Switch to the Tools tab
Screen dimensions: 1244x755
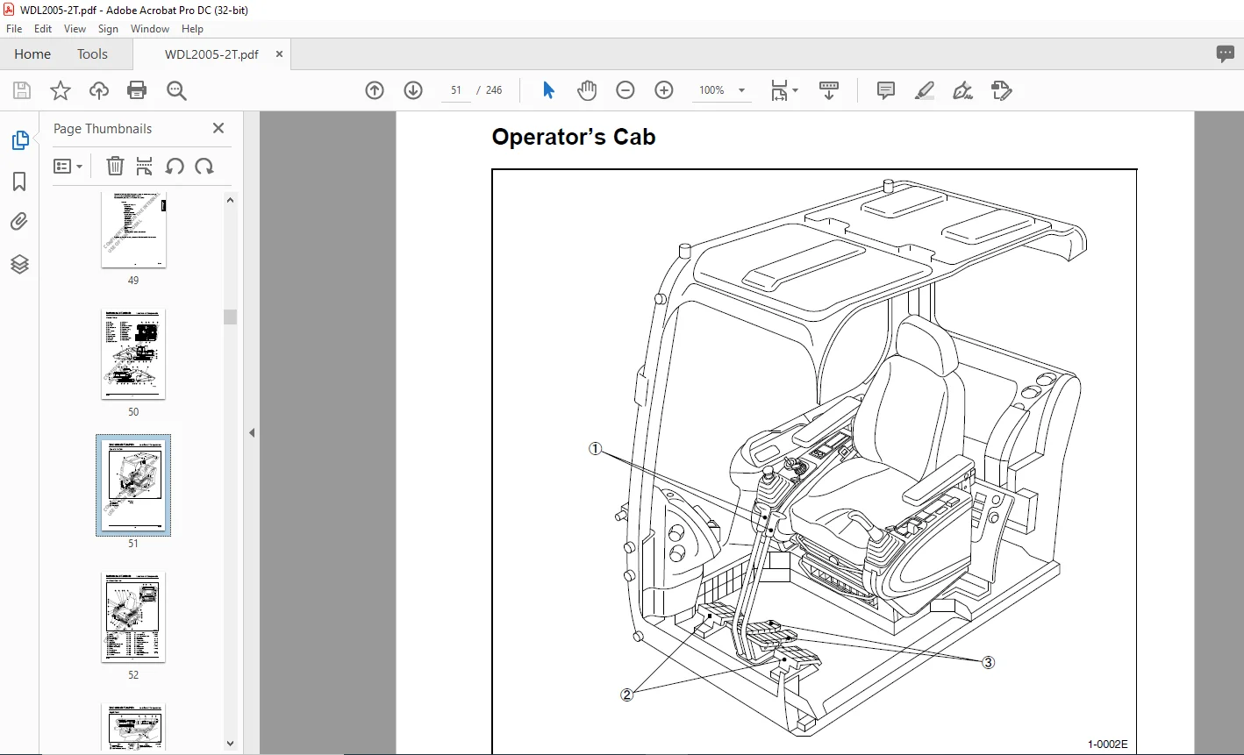point(92,54)
